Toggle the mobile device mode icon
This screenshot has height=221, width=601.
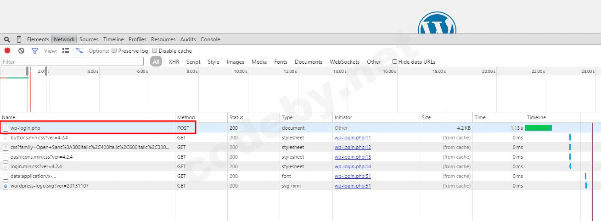pos(19,39)
